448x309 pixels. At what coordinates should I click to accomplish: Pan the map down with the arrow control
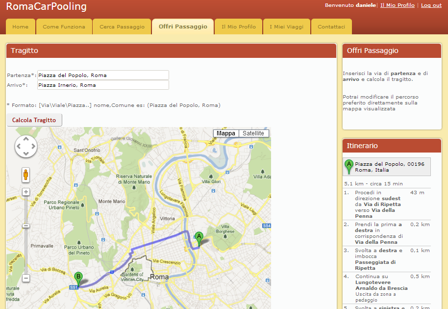click(x=26, y=154)
